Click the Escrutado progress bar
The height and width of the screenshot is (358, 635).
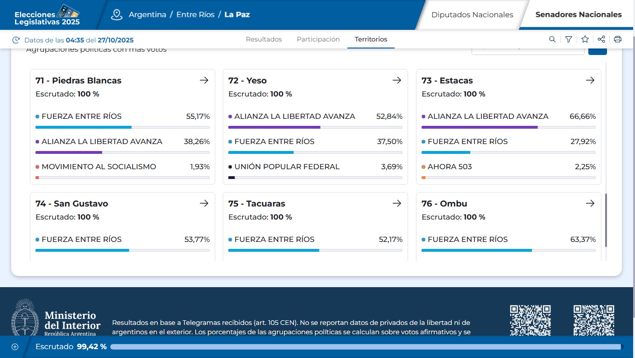366,347
